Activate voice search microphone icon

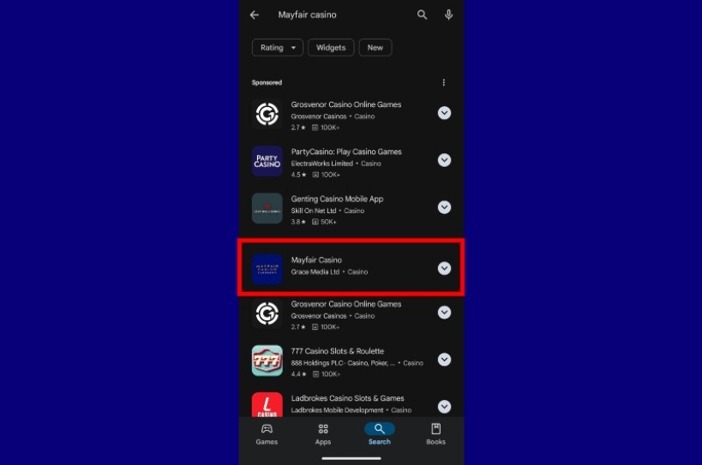tap(448, 15)
